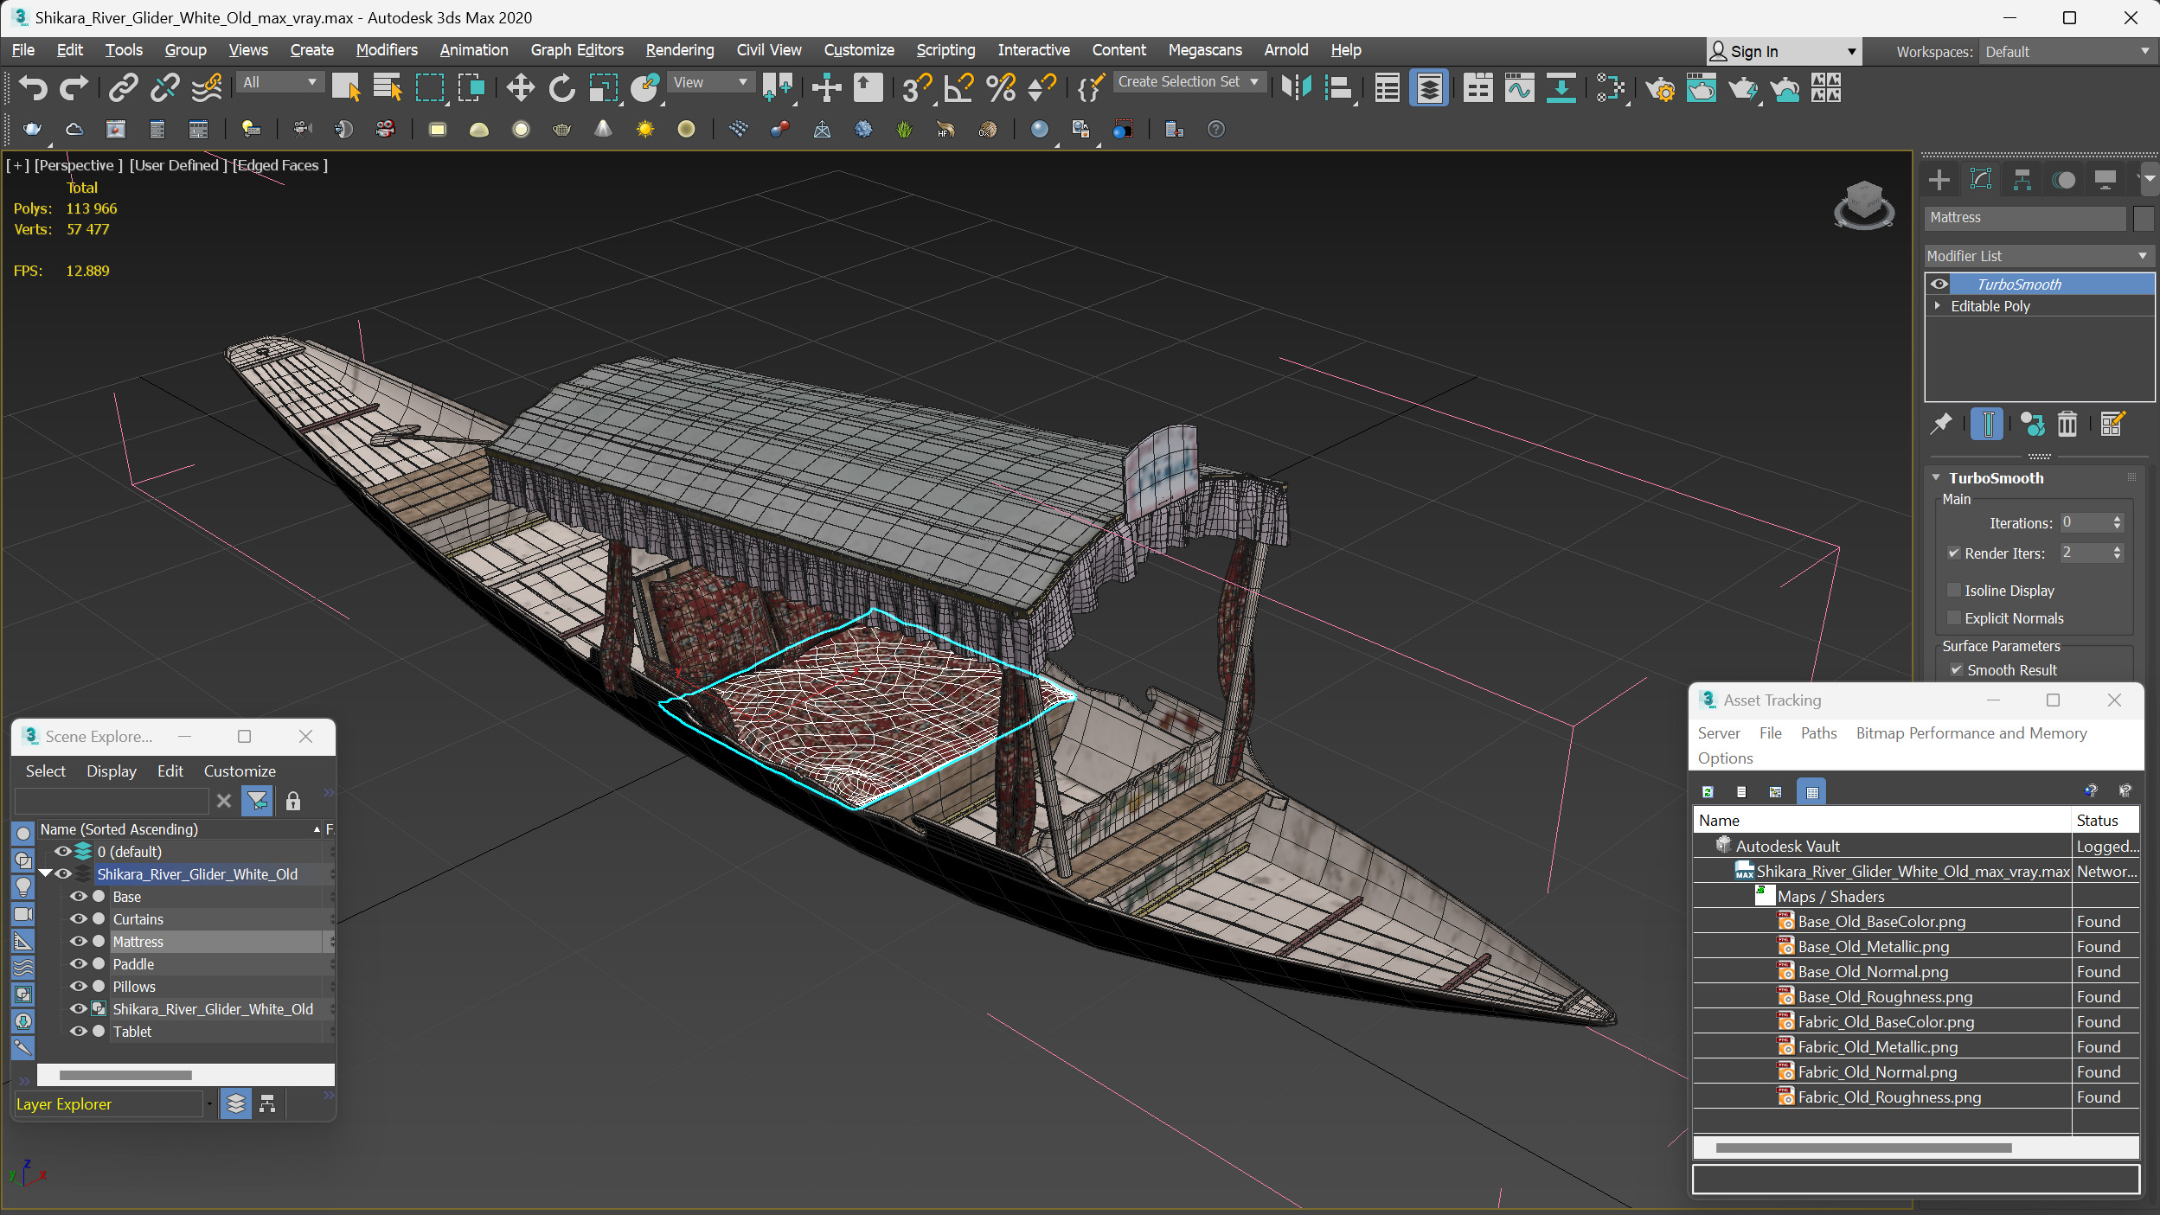The width and height of the screenshot is (2160, 1215).
Task: Click the Mirror tool icon
Action: pyautogui.click(x=1296, y=87)
